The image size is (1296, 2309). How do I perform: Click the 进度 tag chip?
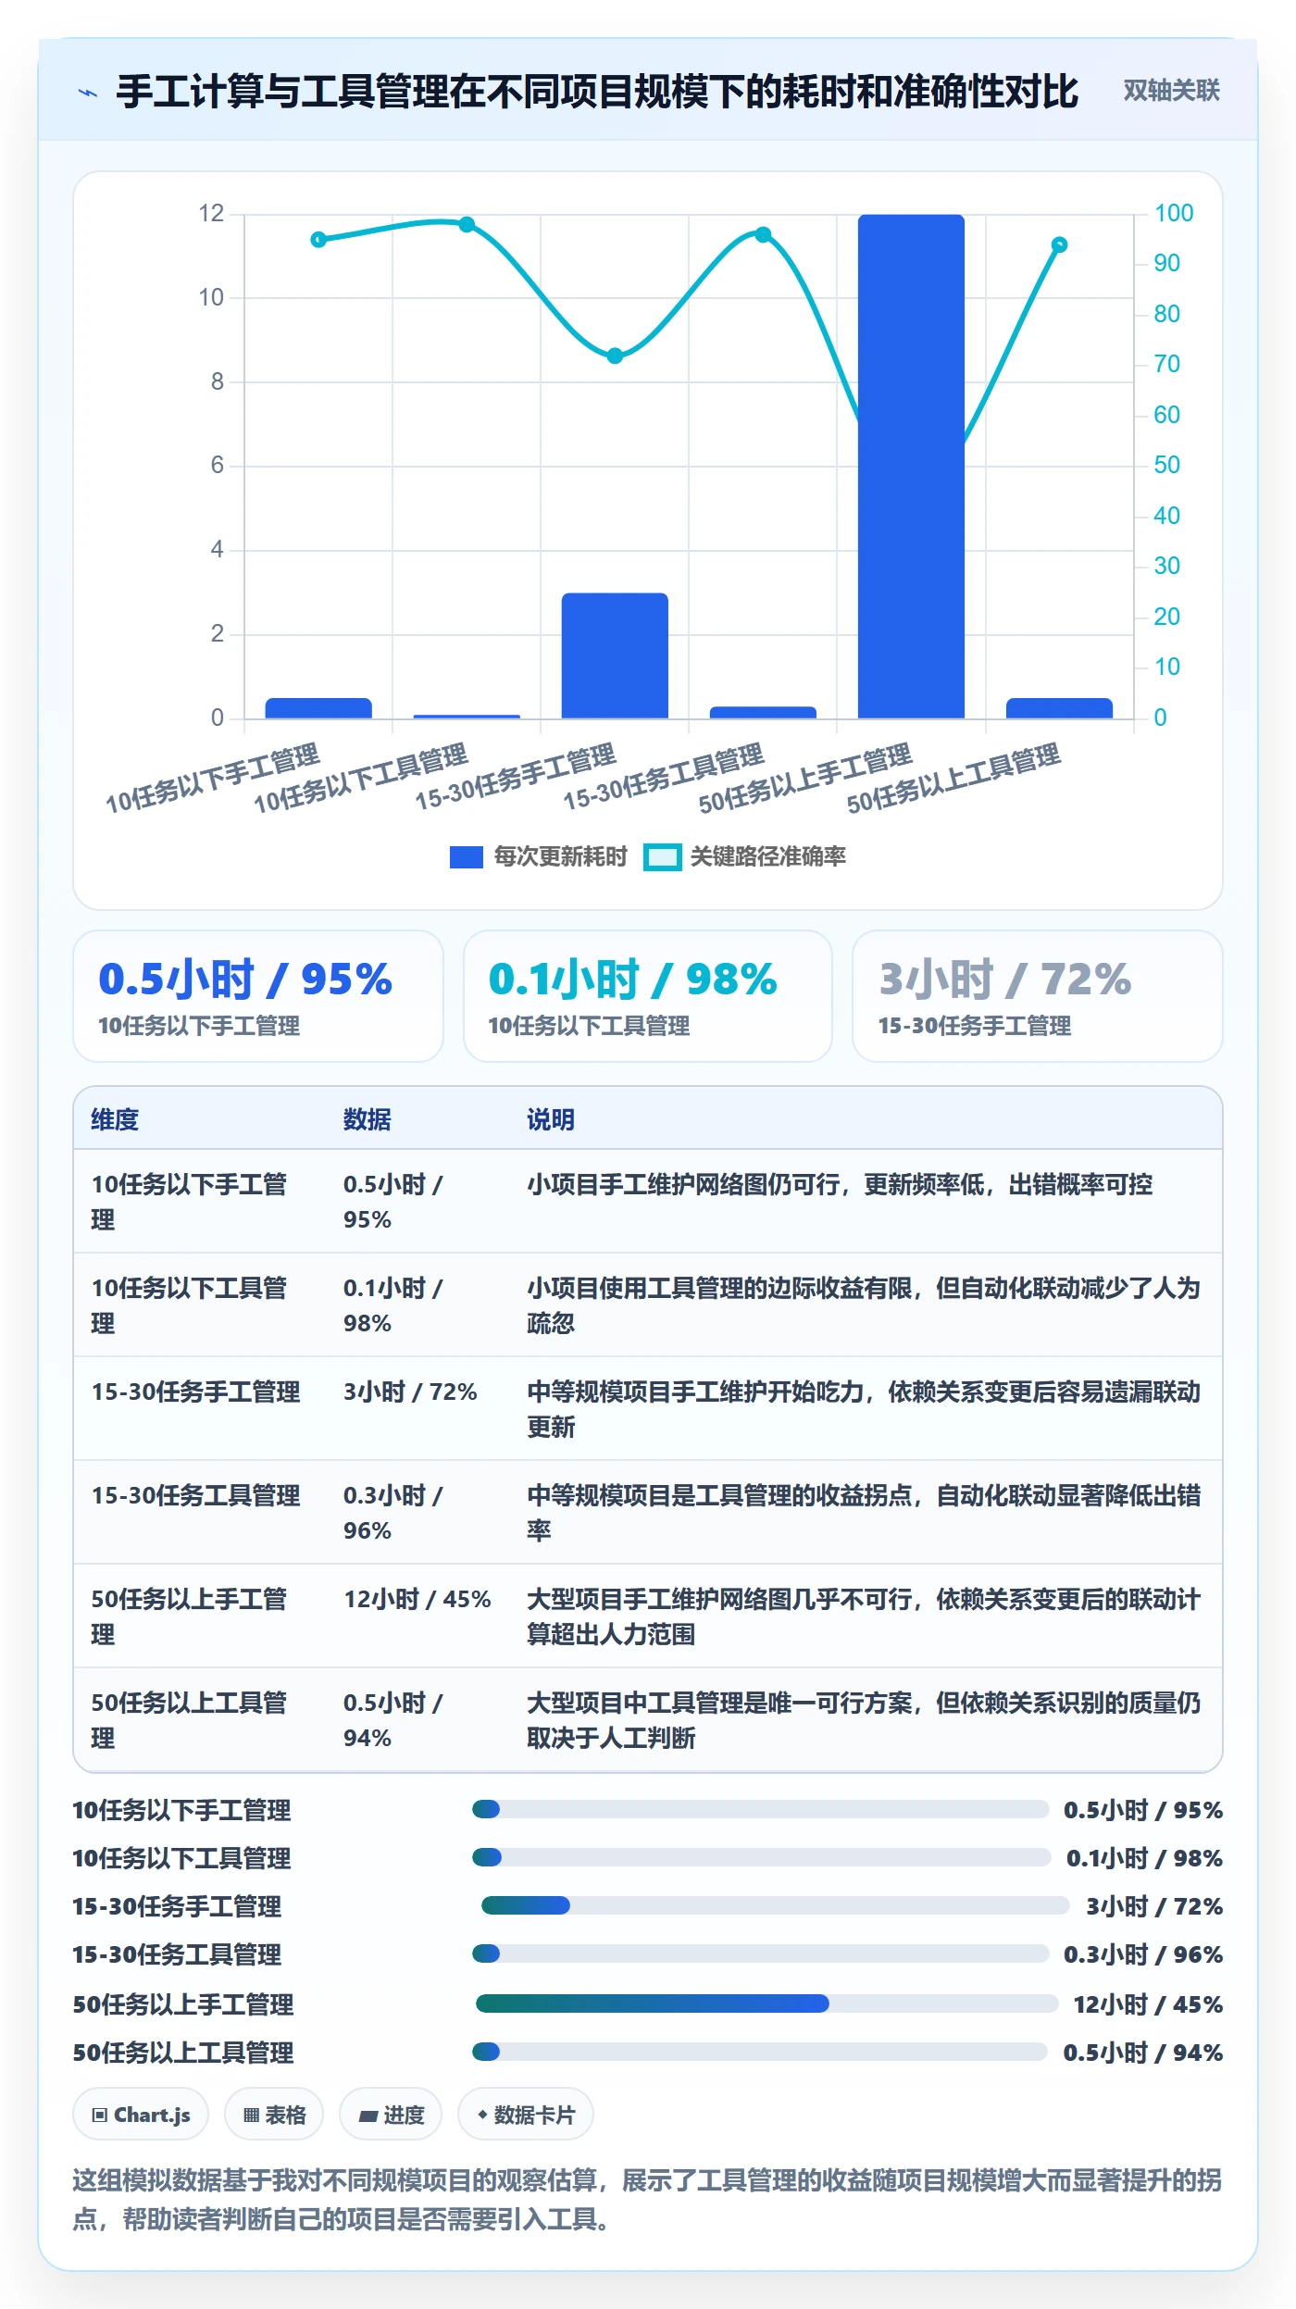point(391,2115)
